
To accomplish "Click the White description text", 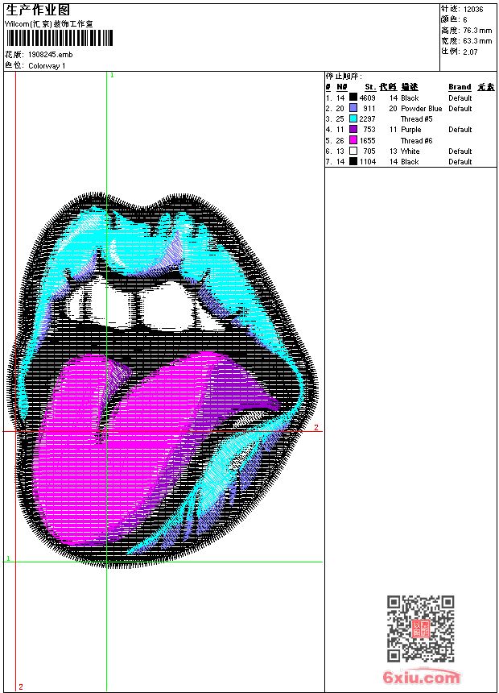I will coord(410,151).
